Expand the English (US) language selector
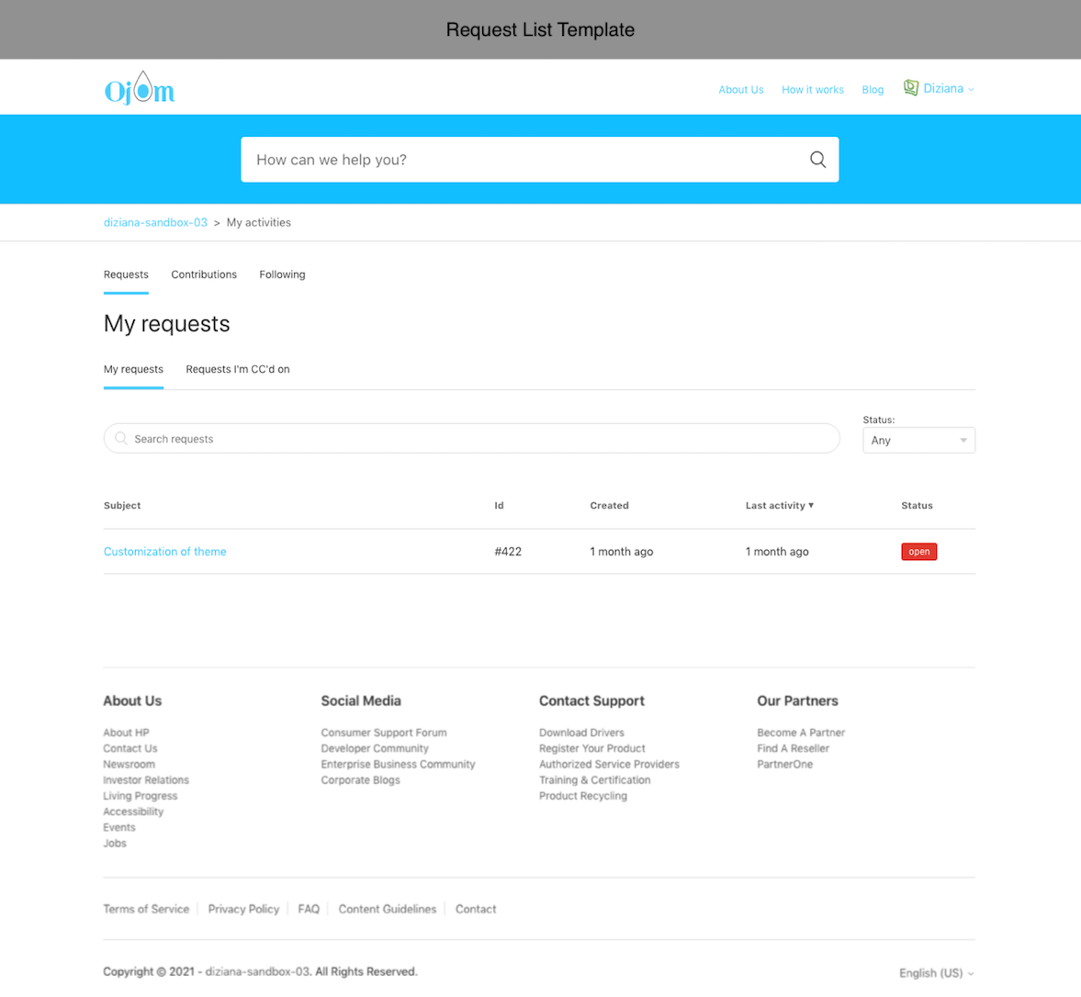 click(936, 973)
